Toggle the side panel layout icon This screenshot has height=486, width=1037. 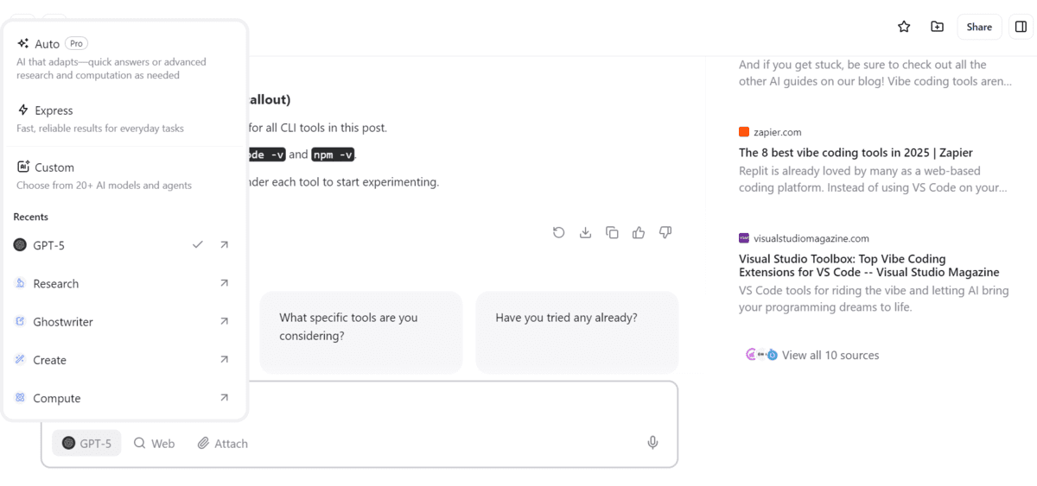[x=1021, y=27]
